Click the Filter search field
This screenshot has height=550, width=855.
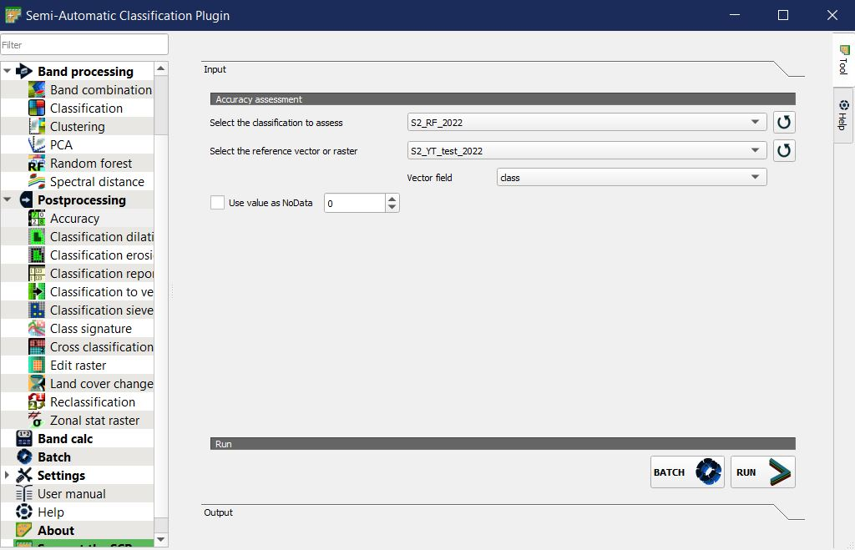[x=83, y=45]
